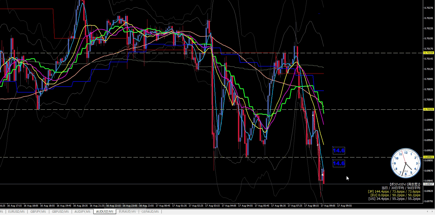Switch to the GBPAUD,M5 chart tab
Image resolution: width=435 pixels, height=215 pixels.
tap(150, 212)
